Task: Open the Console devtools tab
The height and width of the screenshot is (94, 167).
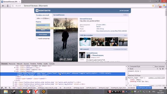Action: point(52,64)
